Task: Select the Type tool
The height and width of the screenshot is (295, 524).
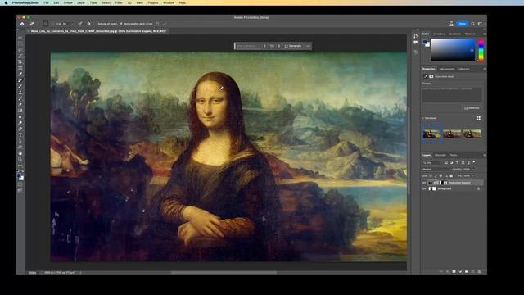Action: point(20,134)
